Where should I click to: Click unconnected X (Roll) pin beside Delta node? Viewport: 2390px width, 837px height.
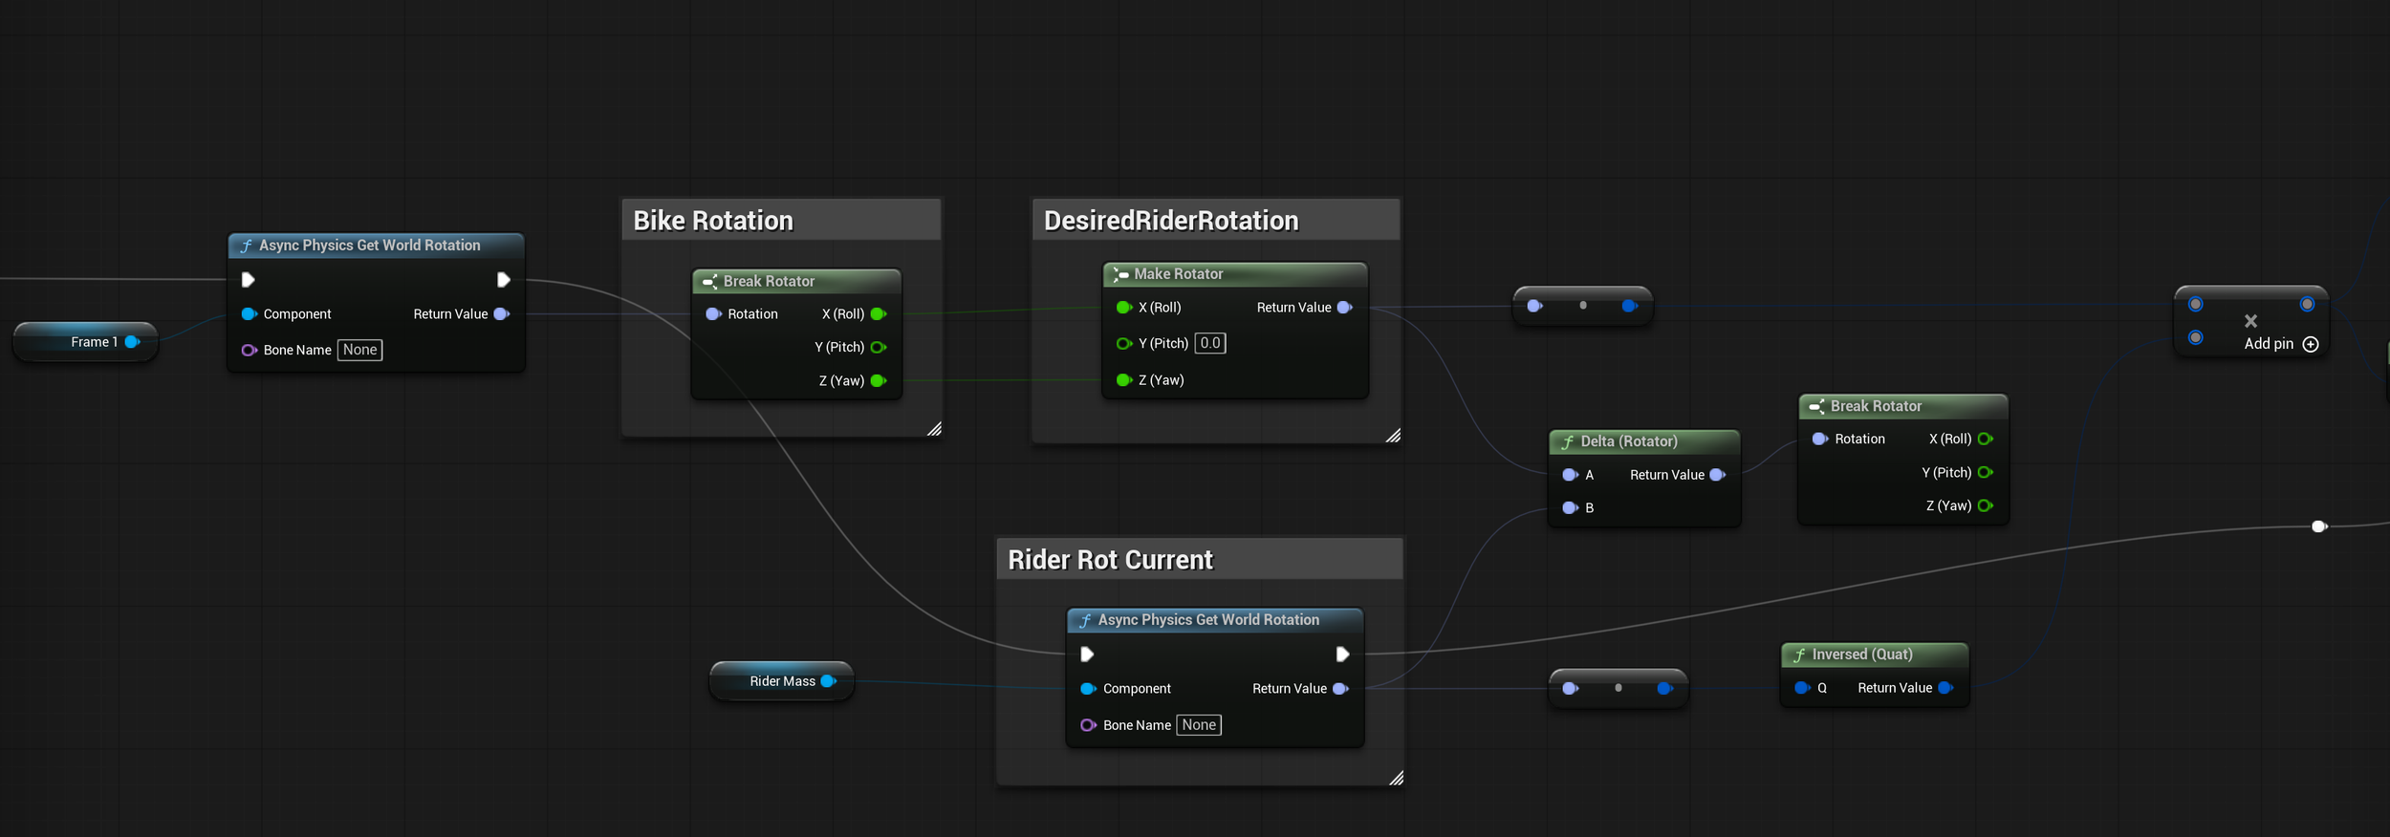point(1986,440)
